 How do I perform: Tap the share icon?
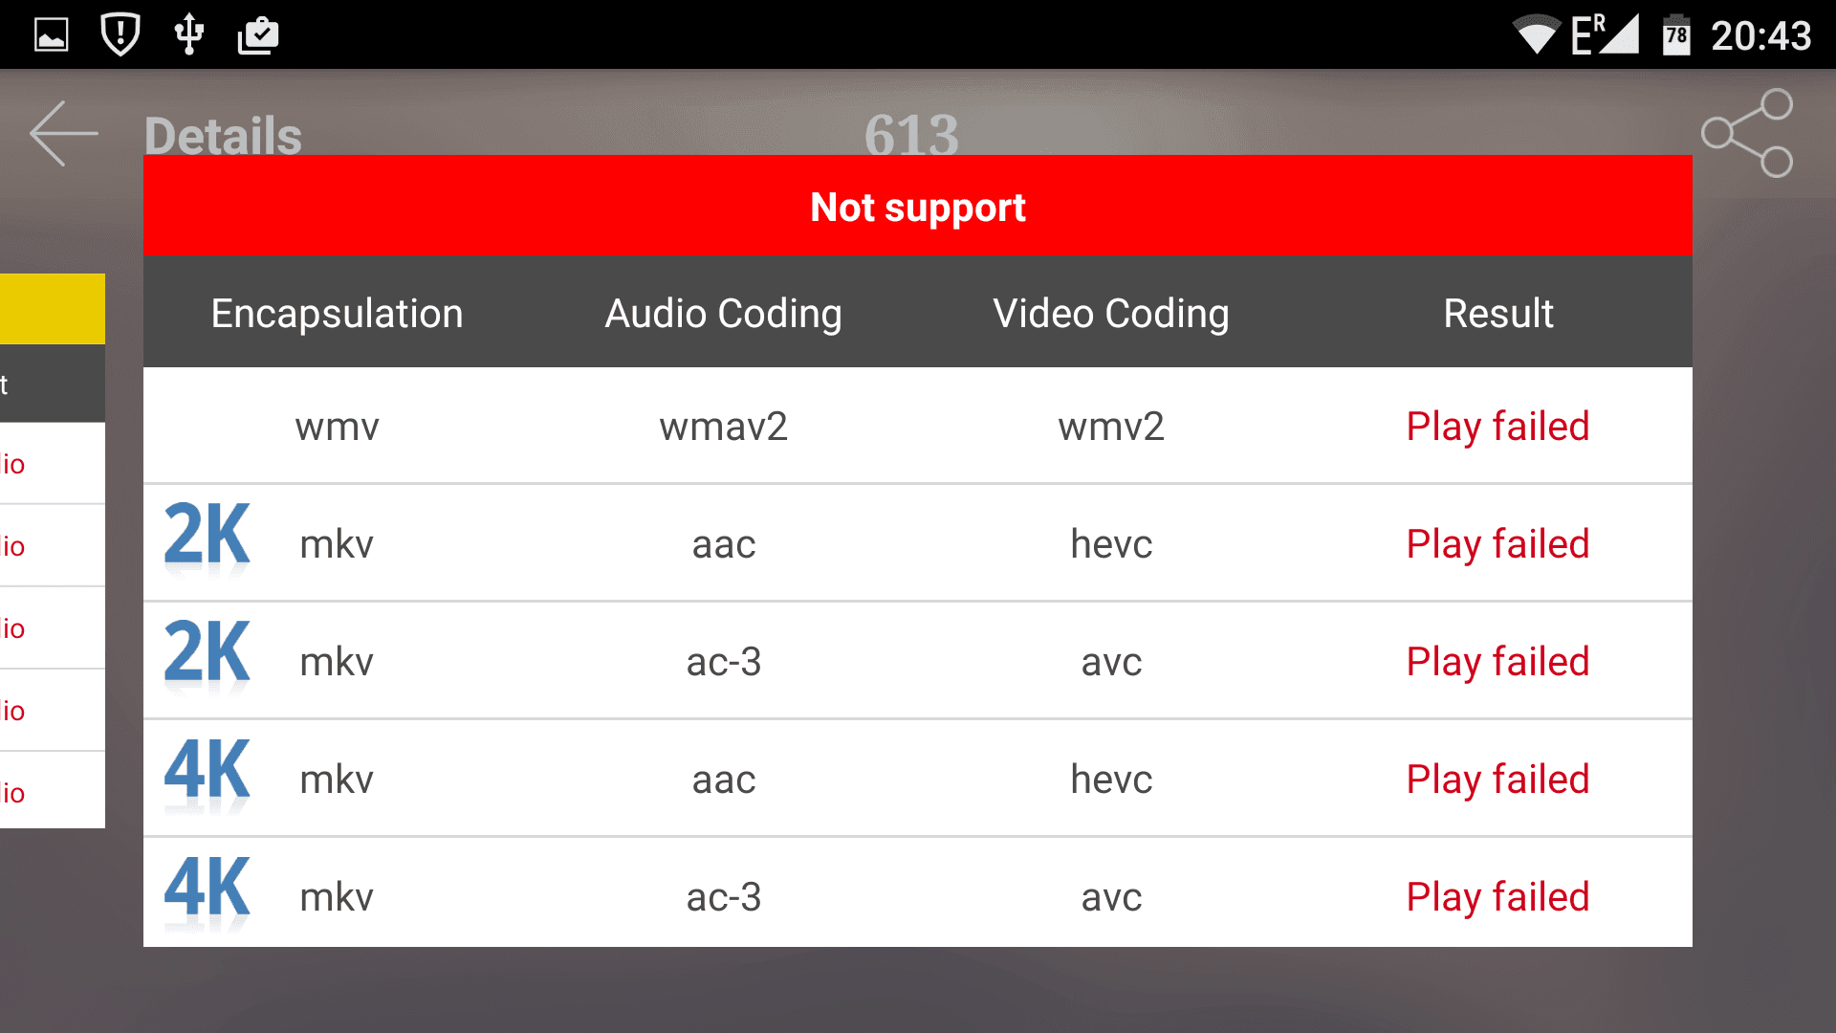click(x=1747, y=134)
